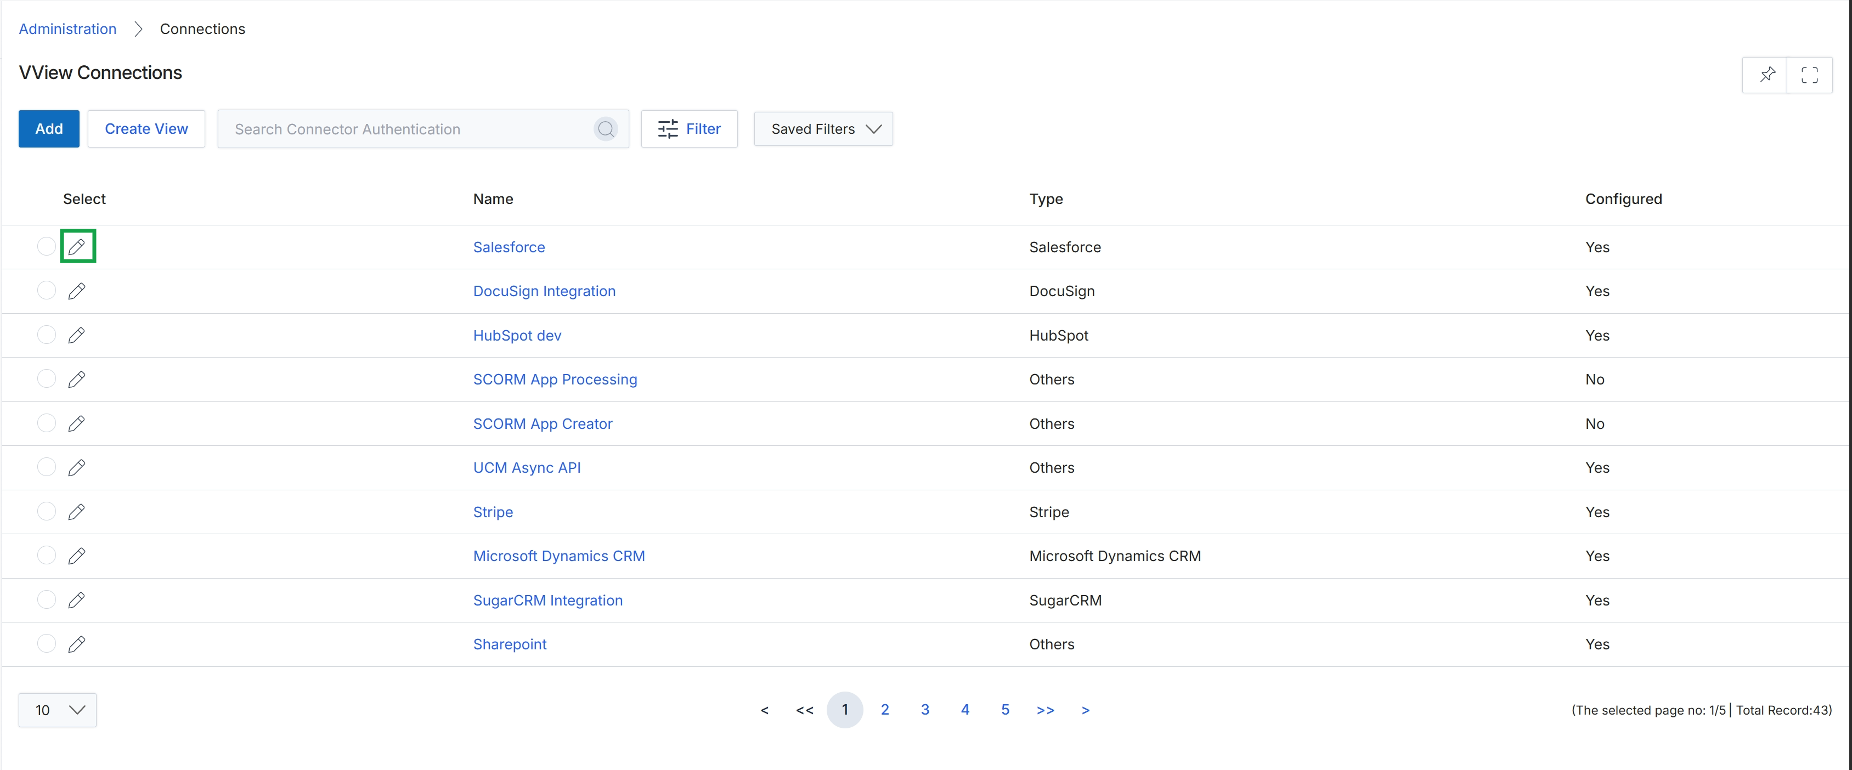Edit UCM Async API with pencil icon
Viewport: 1852px width, 770px height.
tap(77, 467)
